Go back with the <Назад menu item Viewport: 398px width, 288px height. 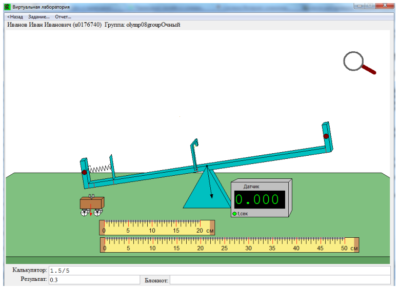tap(15, 17)
